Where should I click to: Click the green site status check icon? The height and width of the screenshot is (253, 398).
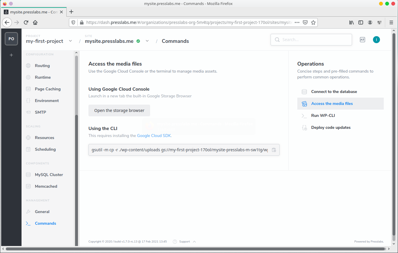[138, 41]
